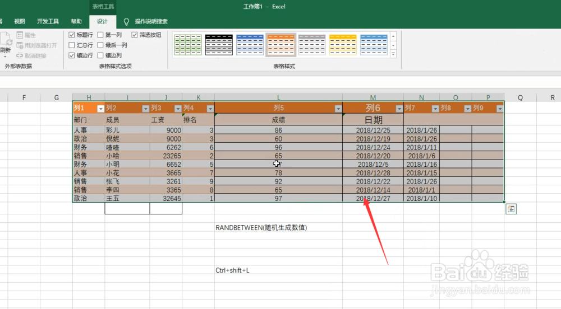Open the 列7 filter dropdown
The width and height of the screenshot is (561, 309).
435,109
